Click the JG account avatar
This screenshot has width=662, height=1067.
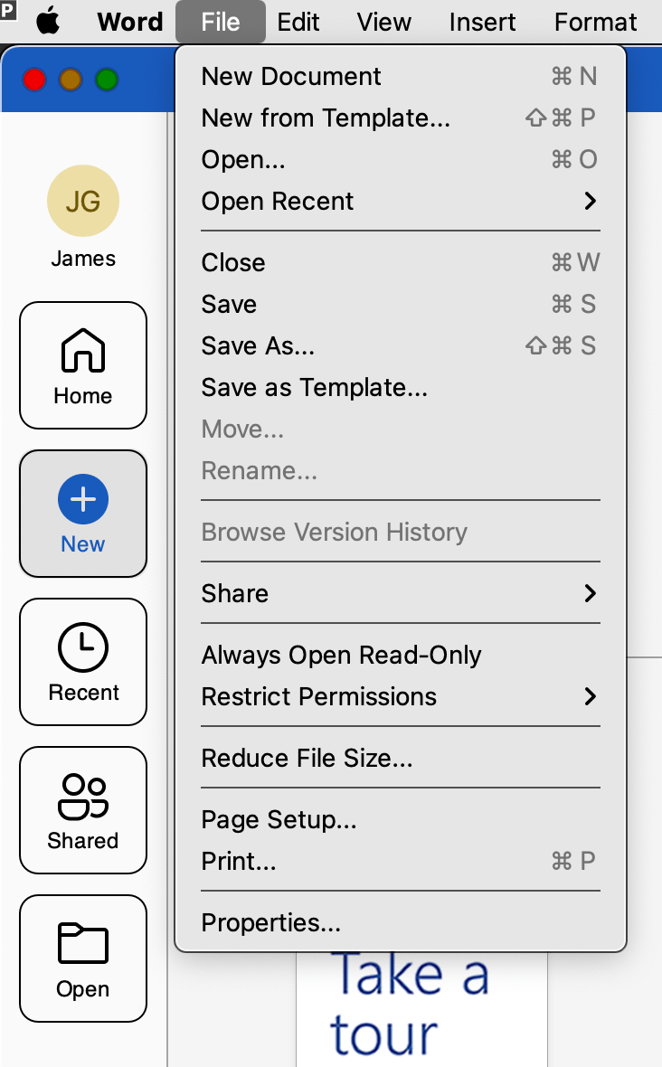coord(83,201)
